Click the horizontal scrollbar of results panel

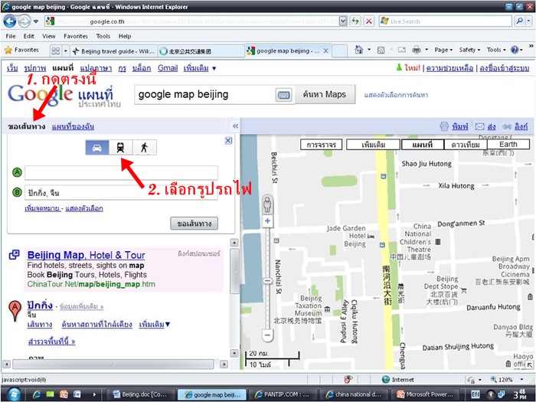(115, 364)
